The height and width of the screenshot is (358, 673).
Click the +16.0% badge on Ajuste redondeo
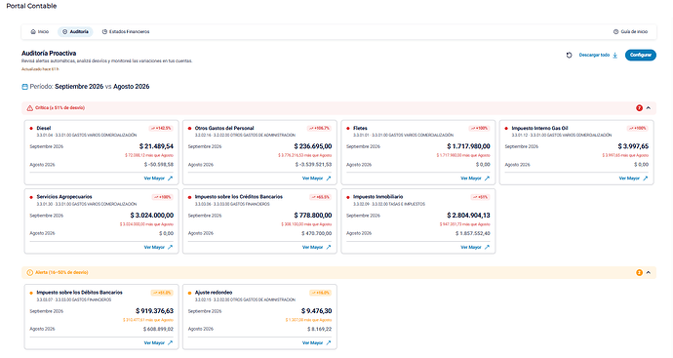click(x=320, y=294)
